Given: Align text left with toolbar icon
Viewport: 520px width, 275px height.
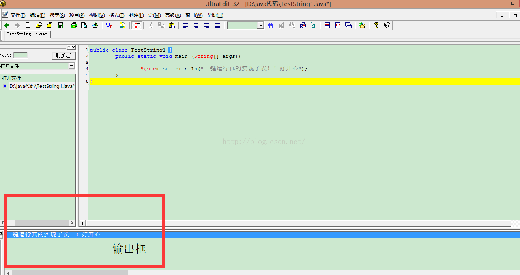Looking at the screenshot, I should tap(185, 25).
